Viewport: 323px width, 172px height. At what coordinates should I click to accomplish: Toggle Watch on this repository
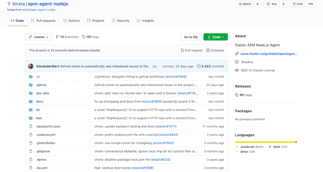(245, 4)
